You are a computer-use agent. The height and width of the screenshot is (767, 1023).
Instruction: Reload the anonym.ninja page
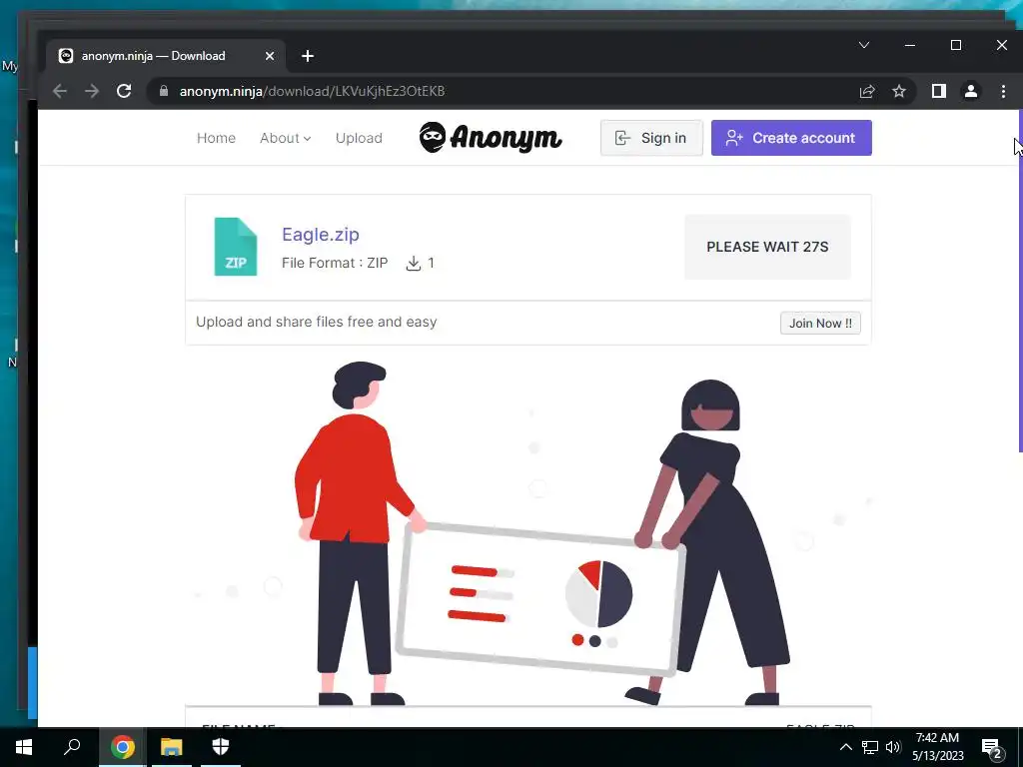click(124, 91)
